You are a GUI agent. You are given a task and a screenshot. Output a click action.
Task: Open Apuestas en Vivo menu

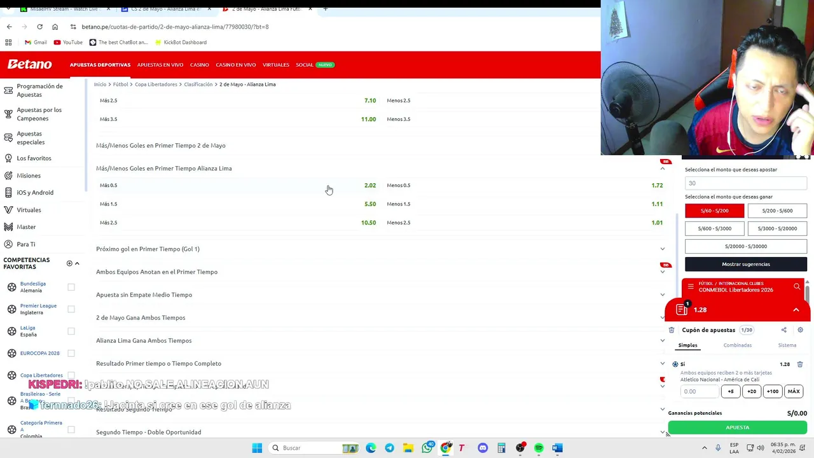pyautogui.click(x=160, y=65)
